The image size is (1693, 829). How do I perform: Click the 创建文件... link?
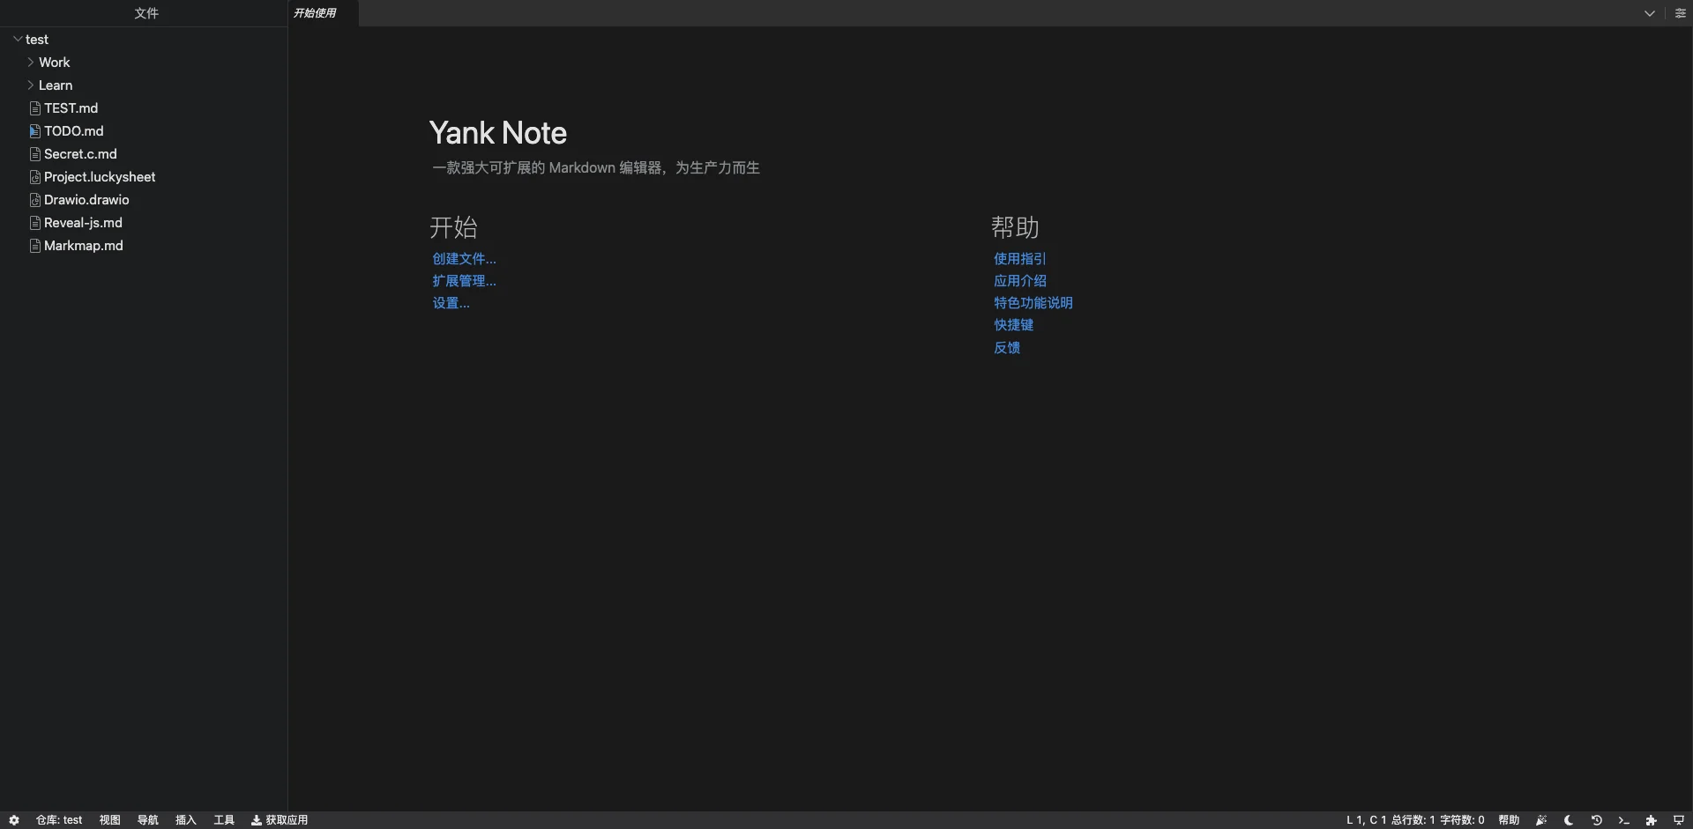(464, 259)
